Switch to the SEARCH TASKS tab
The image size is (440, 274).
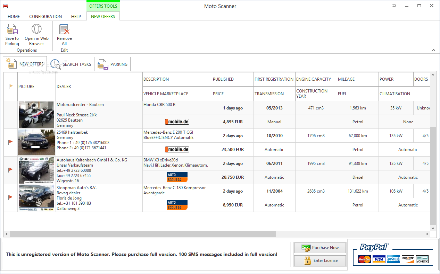click(x=71, y=64)
